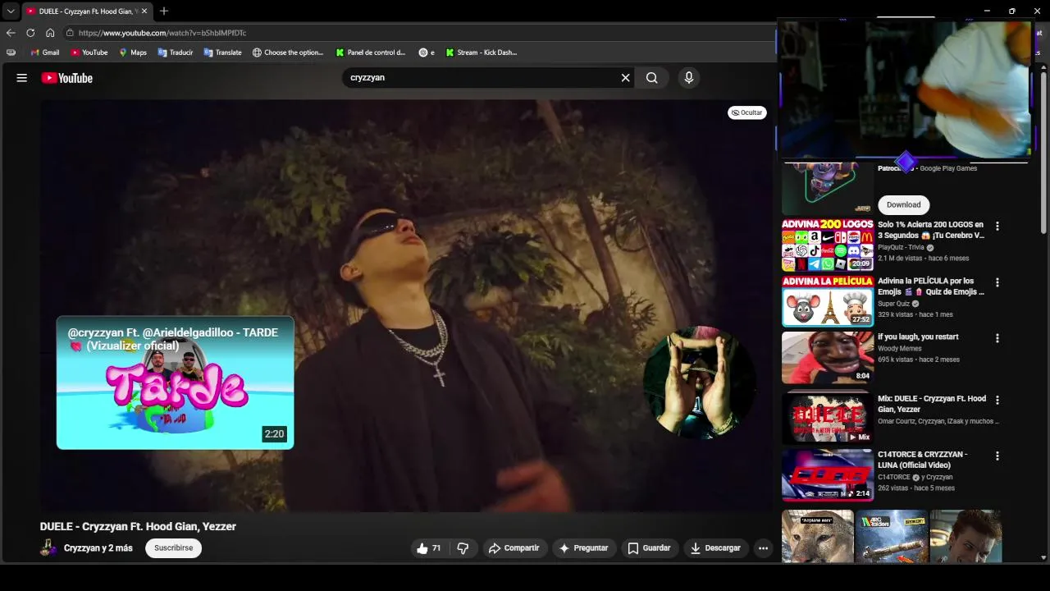This screenshot has height=591, width=1050.
Task: Click the browser address bar URL
Action: 162,33
